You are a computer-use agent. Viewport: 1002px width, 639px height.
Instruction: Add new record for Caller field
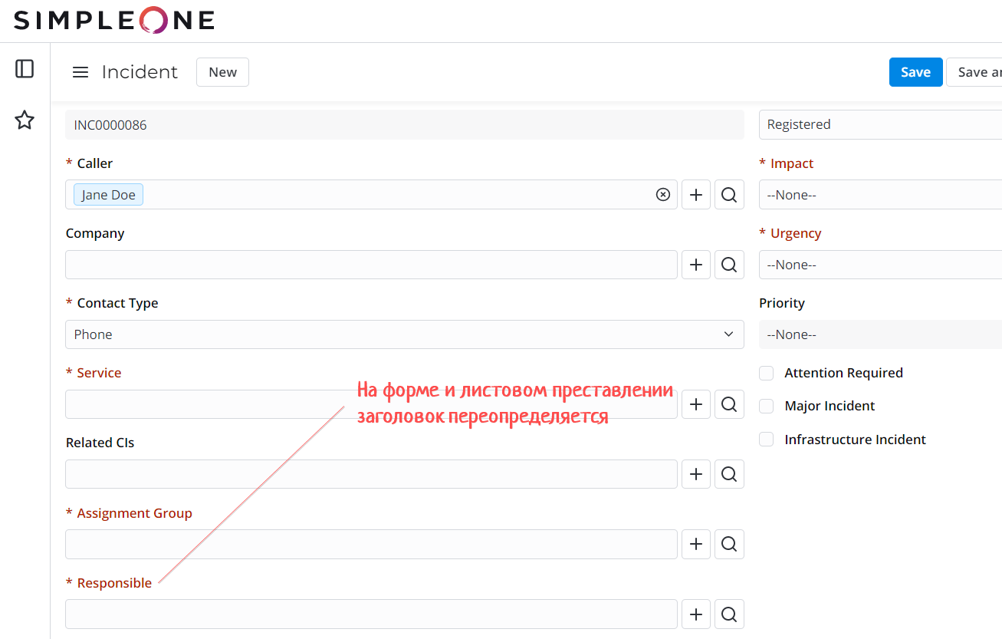[x=696, y=195]
